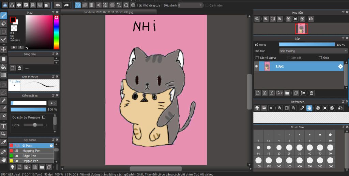
Task: Pick brush size 100 preset
Action: coord(258,162)
